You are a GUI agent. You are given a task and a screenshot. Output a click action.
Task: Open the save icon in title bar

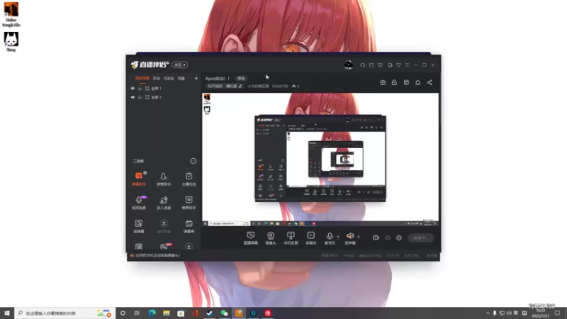[390, 65]
